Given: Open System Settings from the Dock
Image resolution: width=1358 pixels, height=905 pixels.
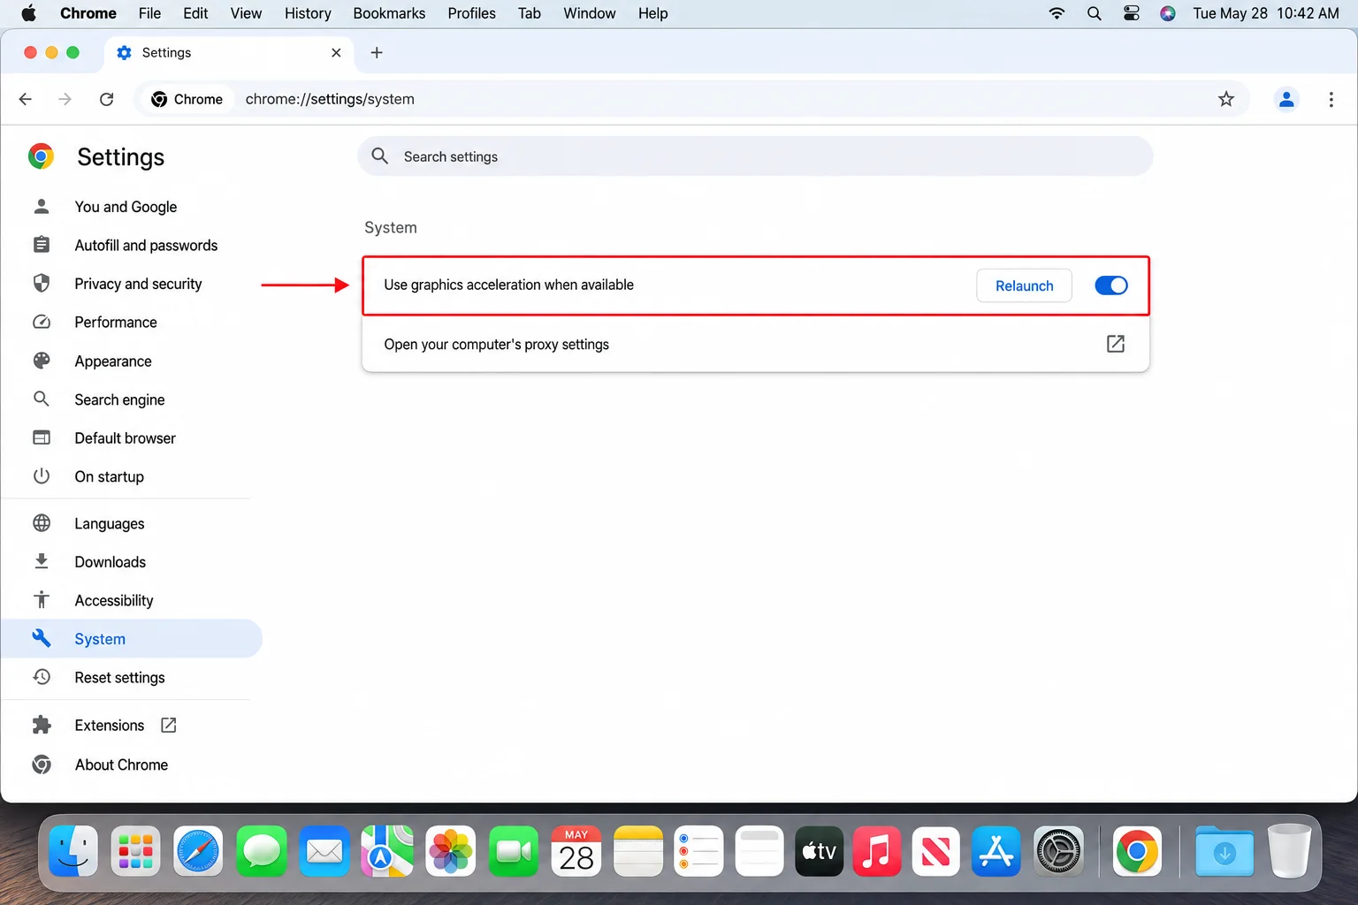Looking at the screenshot, I should [1058, 851].
